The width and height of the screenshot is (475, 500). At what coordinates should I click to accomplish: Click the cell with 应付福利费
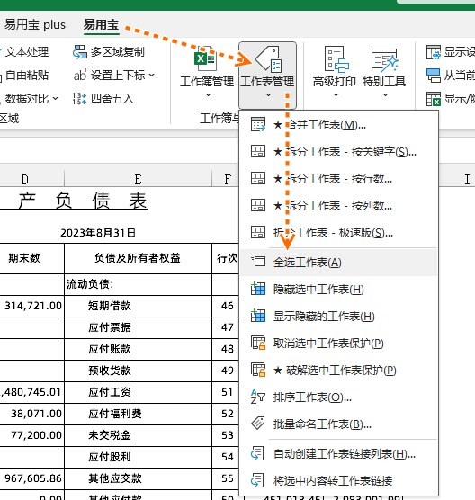coord(138,414)
